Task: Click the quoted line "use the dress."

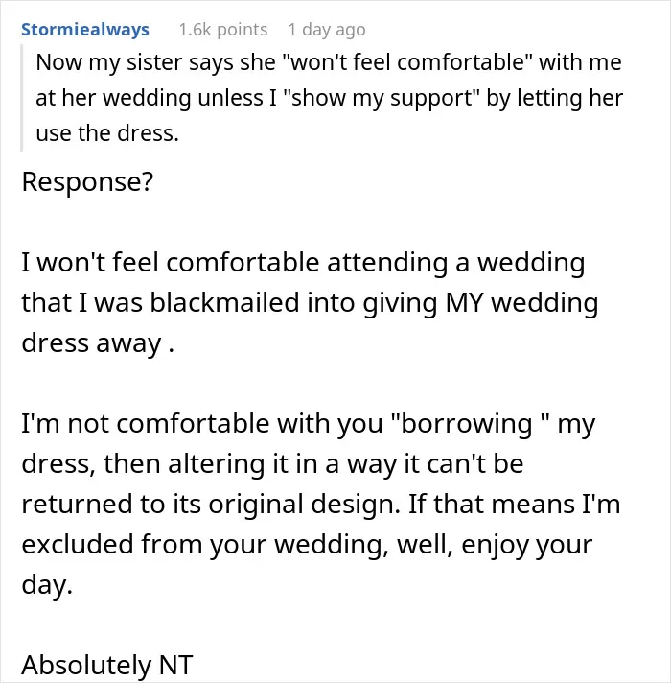Action: [107, 133]
